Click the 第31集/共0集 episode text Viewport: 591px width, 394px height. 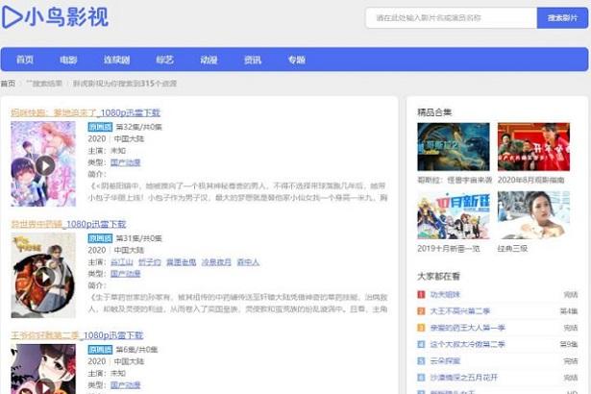pyautogui.click(x=138, y=238)
